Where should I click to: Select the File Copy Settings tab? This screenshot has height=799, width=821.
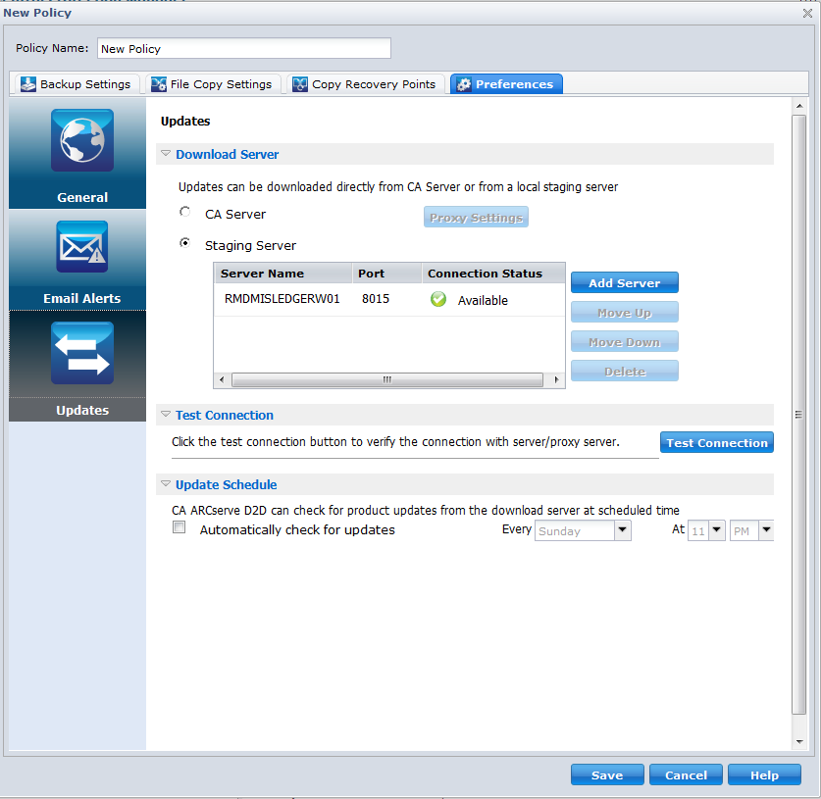pyautogui.click(x=212, y=83)
